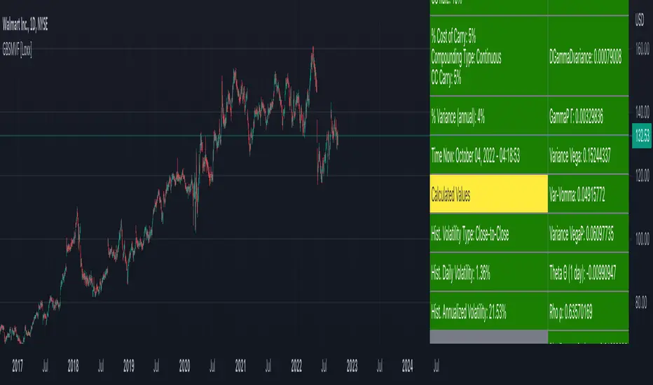Click the 2020 label on time axis

[184, 365]
